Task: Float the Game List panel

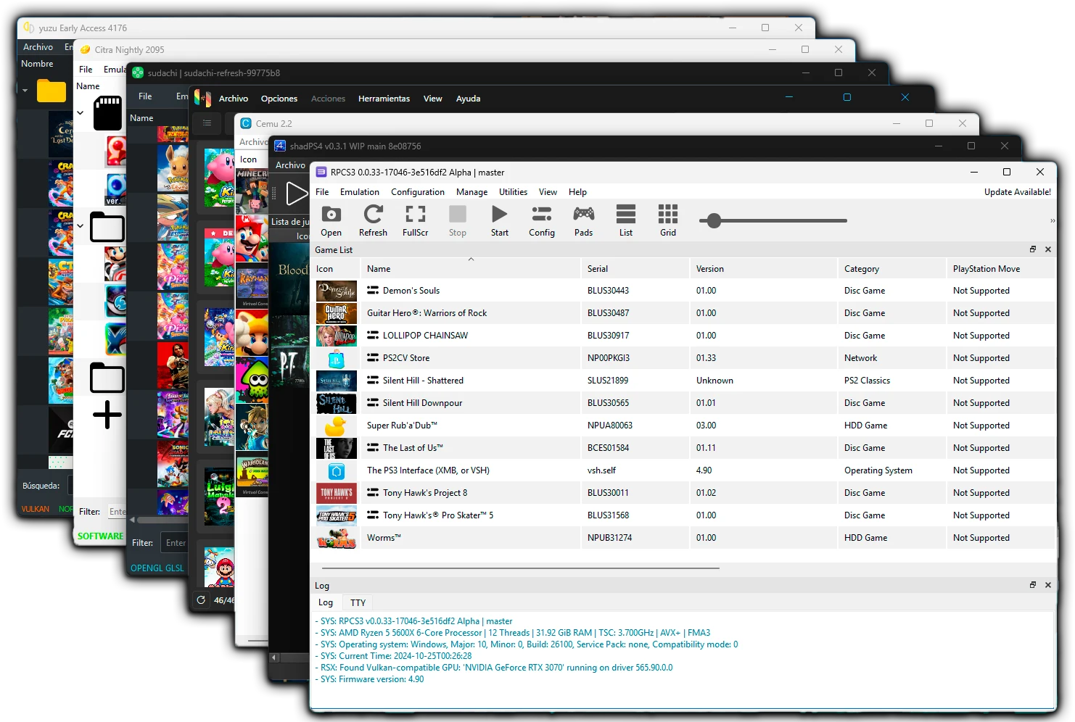Action: click(x=1033, y=249)
